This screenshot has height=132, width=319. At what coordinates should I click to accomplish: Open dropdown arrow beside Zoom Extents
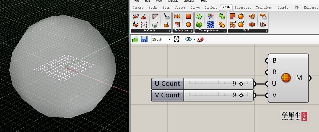pos(182,39)
